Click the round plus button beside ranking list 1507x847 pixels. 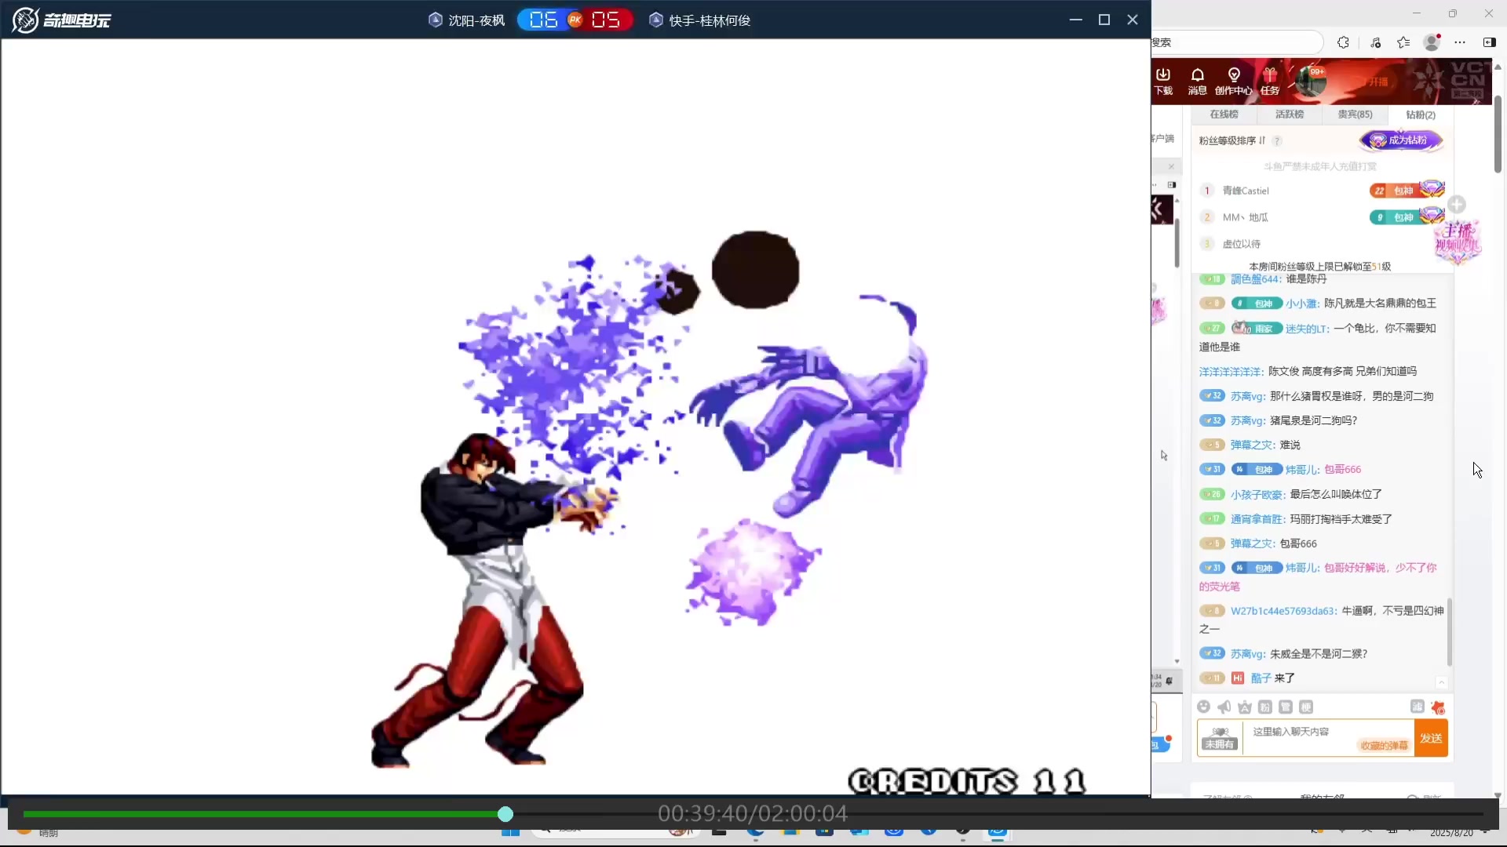[x=1457, y=205]
